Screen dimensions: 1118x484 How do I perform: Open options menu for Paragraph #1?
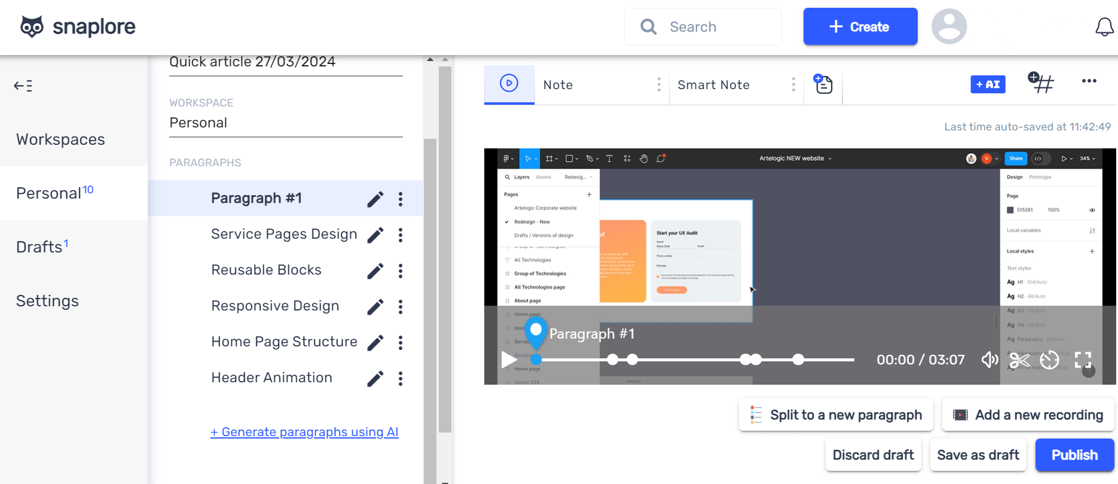[401, 199]
